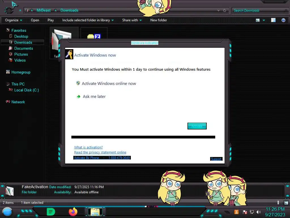Select Network in the navigation pane
The image size is (290, 218).
pos(18,102)
